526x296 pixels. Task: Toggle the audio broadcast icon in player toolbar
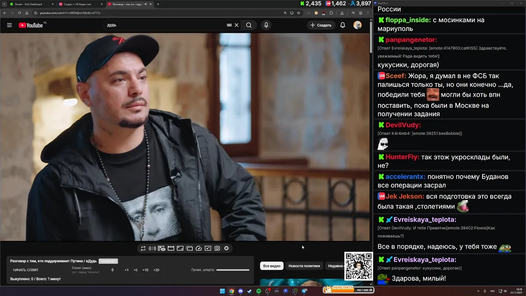click(x=152, y=248)
